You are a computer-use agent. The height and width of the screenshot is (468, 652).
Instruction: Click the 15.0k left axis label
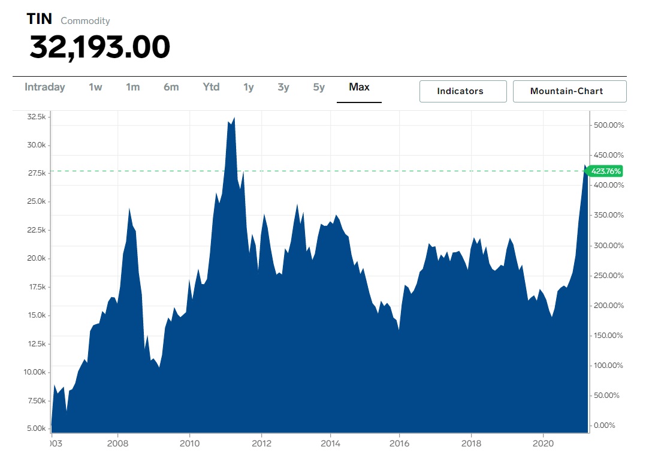click(x=37, y=315)
